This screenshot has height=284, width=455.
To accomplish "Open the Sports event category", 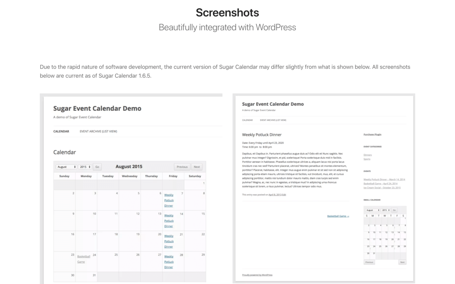I will tap(367, 159).
